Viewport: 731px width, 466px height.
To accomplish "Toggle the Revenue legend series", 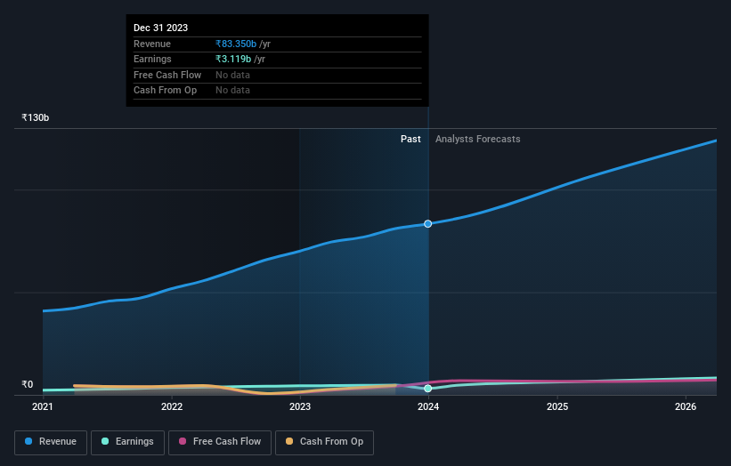I will click(51, 442).
